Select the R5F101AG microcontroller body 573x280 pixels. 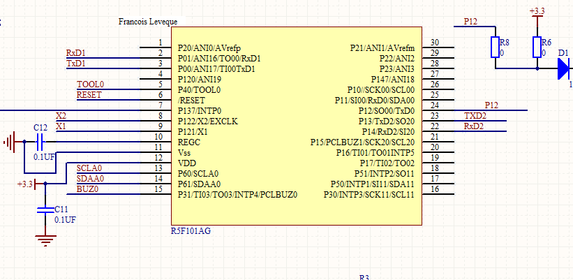click(x=296, y=126)
